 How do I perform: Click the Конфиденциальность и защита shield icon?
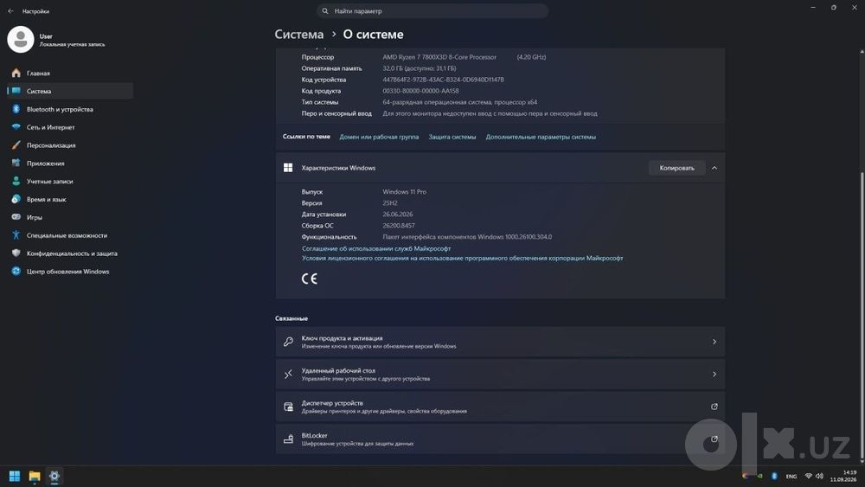tap(16, 253)
